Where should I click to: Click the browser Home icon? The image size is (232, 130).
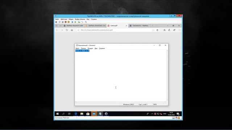point(72,30)
